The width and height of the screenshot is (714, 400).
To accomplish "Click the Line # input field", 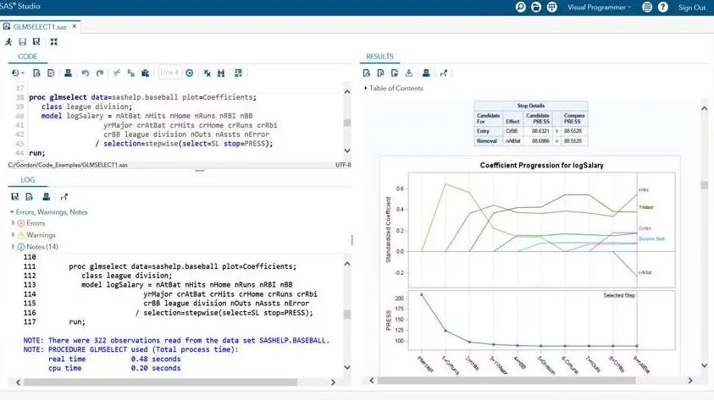I will coord(169,73).
